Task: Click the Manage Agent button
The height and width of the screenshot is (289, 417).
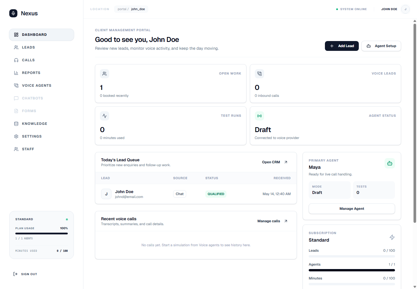Action: [352, 209]
